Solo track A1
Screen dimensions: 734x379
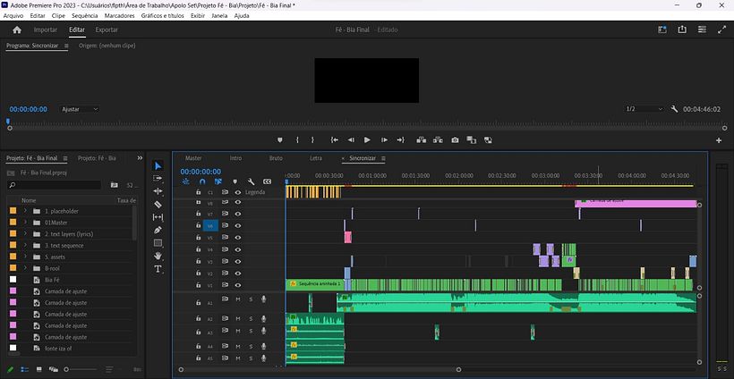click(x=251, y=299)
